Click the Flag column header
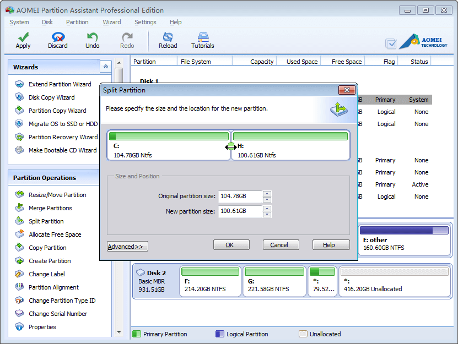 click(382, 62)
